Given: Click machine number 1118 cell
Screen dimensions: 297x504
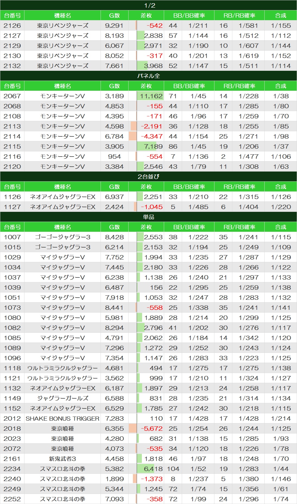Looking at the screenshot, I should [x=12, y=368].
